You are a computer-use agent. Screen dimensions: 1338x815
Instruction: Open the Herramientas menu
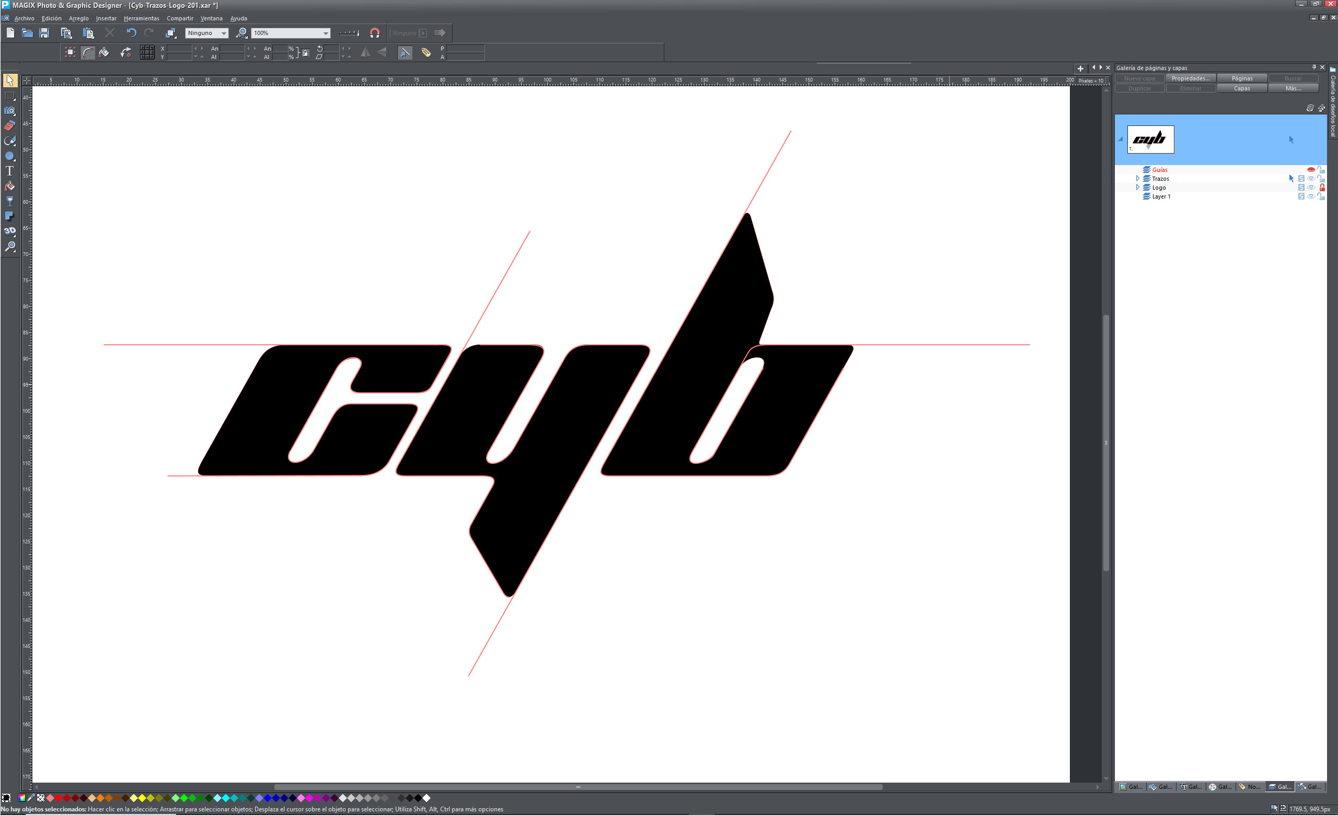click(x=141, y=18)
